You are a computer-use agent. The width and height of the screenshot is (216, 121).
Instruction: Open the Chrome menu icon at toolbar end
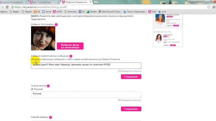(214, 7)
